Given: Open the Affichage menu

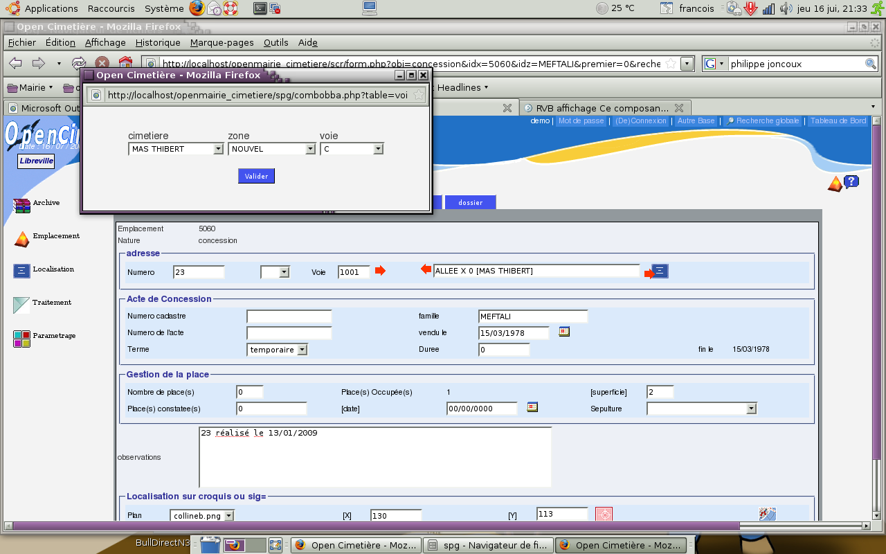Looking at the screenshot, I should pos(105,42).
